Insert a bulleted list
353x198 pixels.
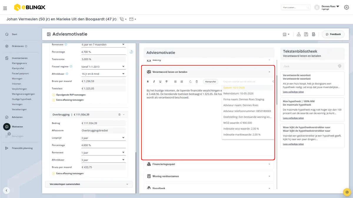click(175, 82)
